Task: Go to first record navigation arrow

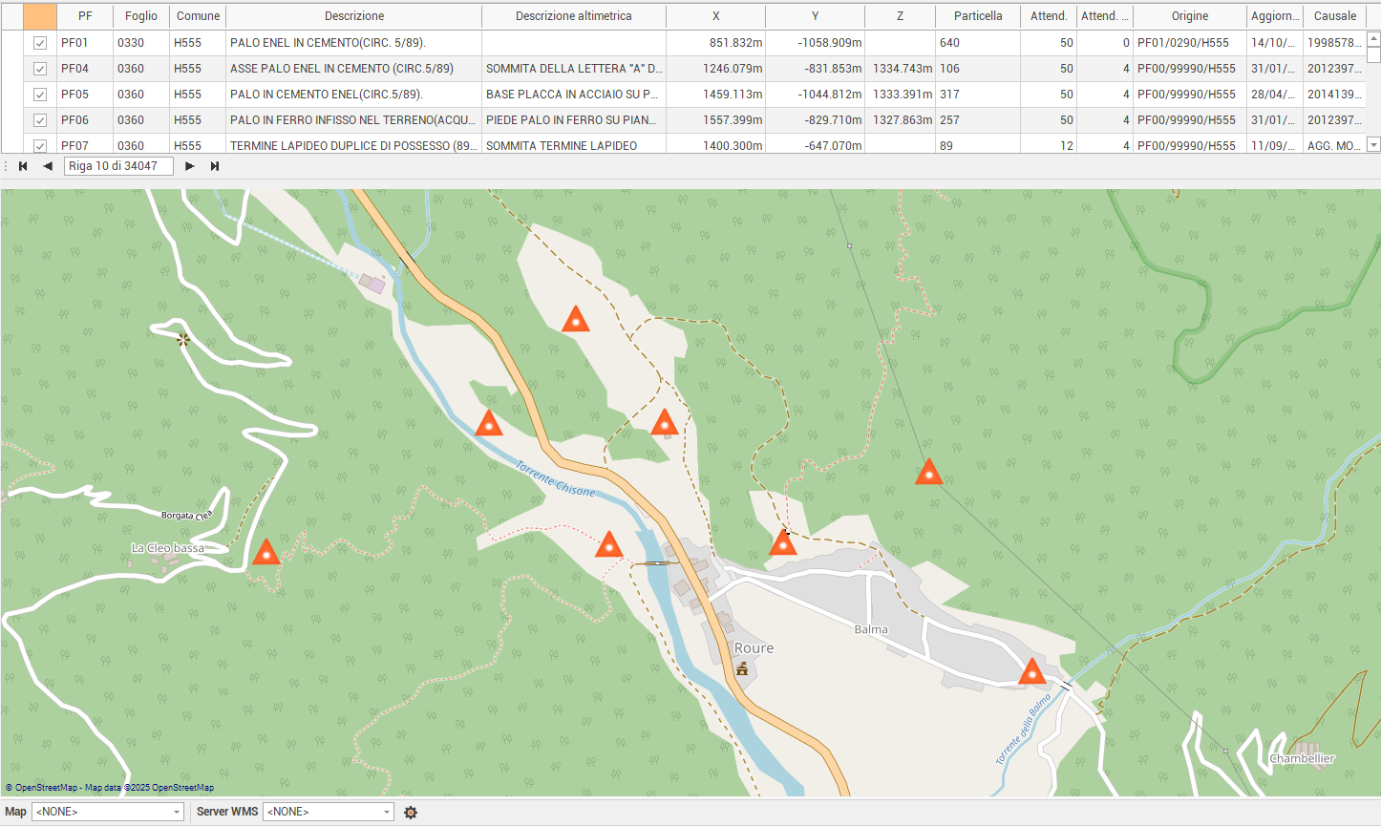Action: click(x=23, y=166)
